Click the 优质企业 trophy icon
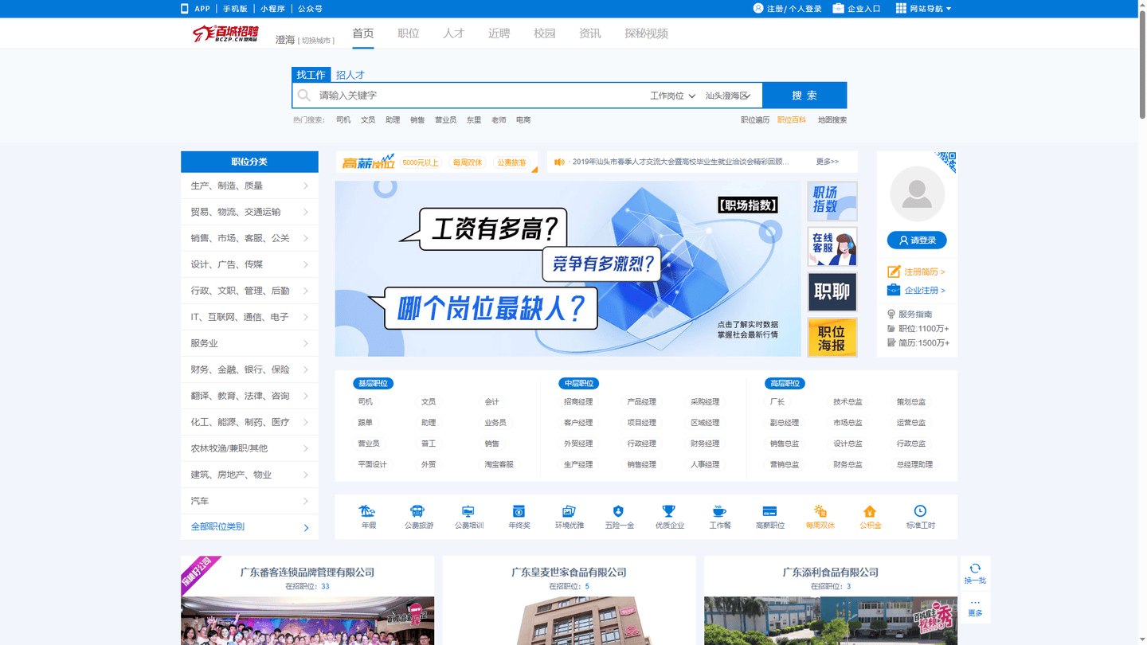 669,511
